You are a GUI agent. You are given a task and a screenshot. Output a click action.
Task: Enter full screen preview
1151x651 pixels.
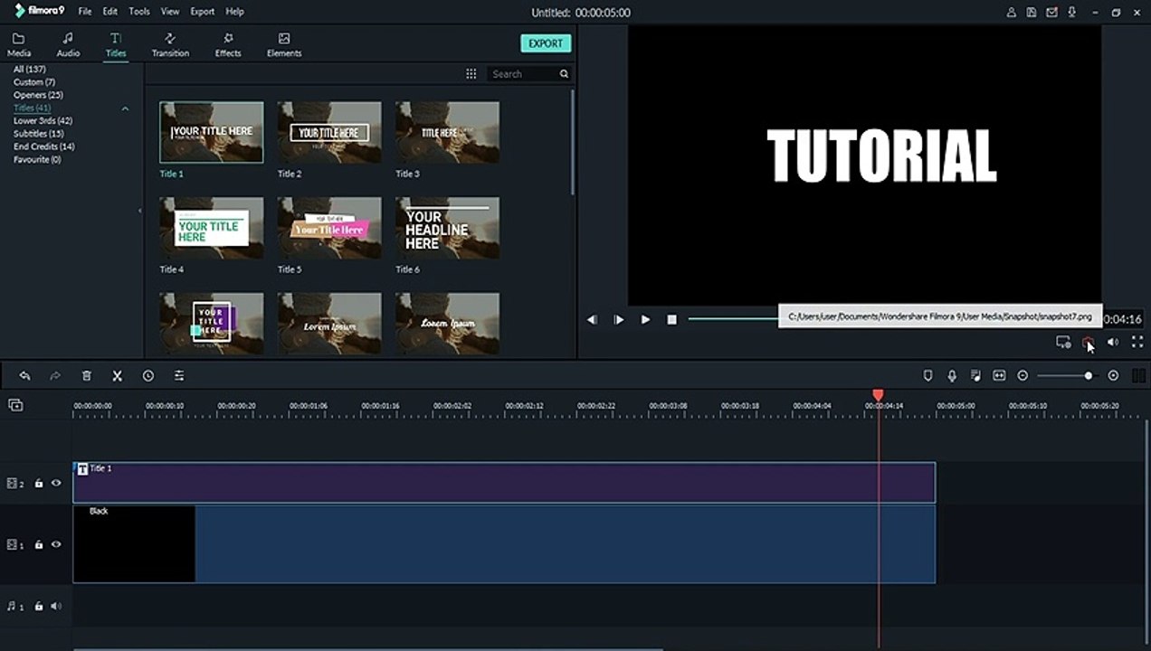pyautogui.click(x=1137, y=342)
